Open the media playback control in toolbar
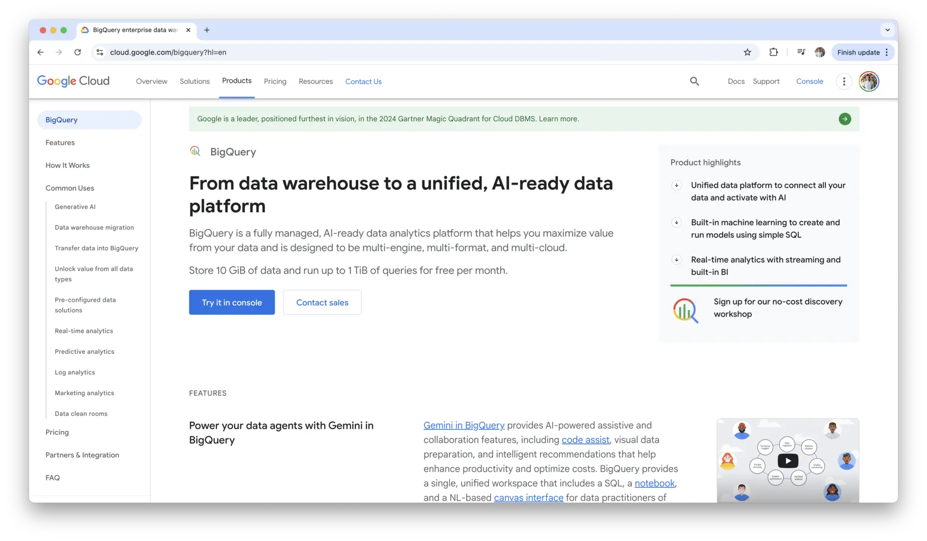 [801, 52]
